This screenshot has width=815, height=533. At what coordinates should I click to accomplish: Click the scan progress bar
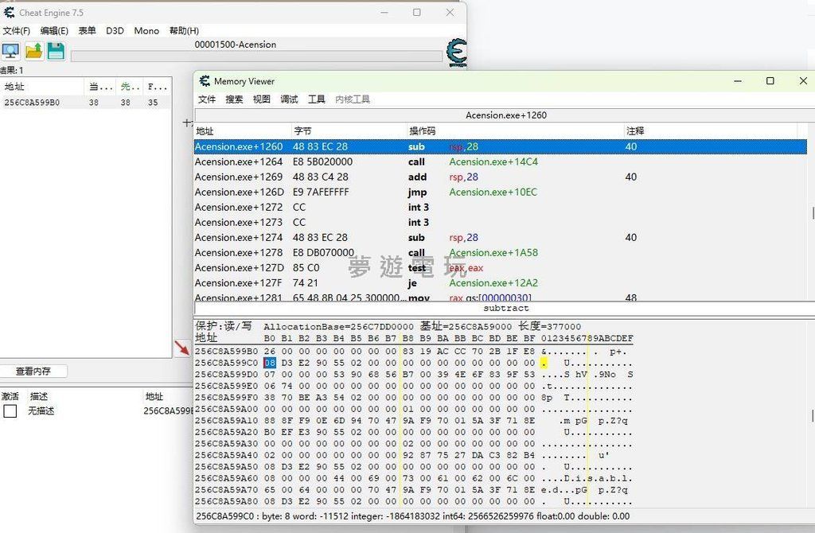(255, 56)
